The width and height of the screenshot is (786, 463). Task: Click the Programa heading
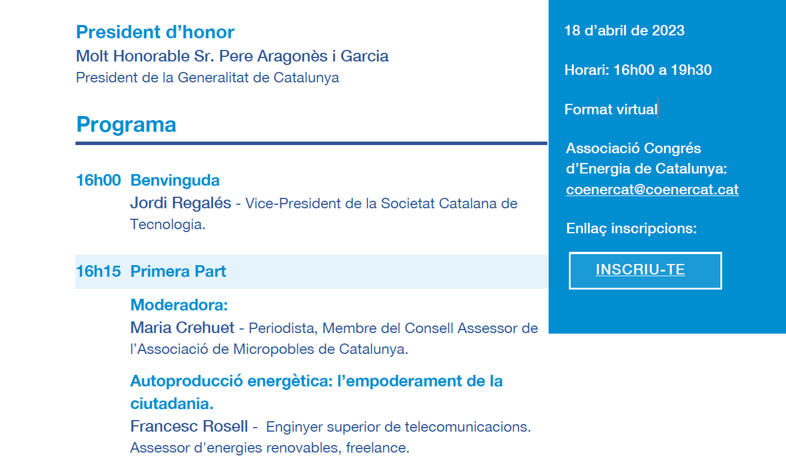click(x=126, y=124)
